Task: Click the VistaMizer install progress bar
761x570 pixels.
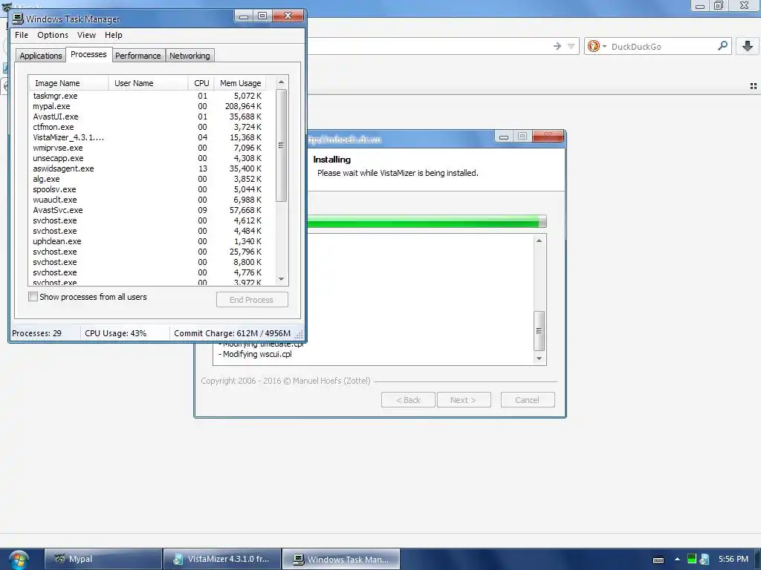Action: coord(427,221)
